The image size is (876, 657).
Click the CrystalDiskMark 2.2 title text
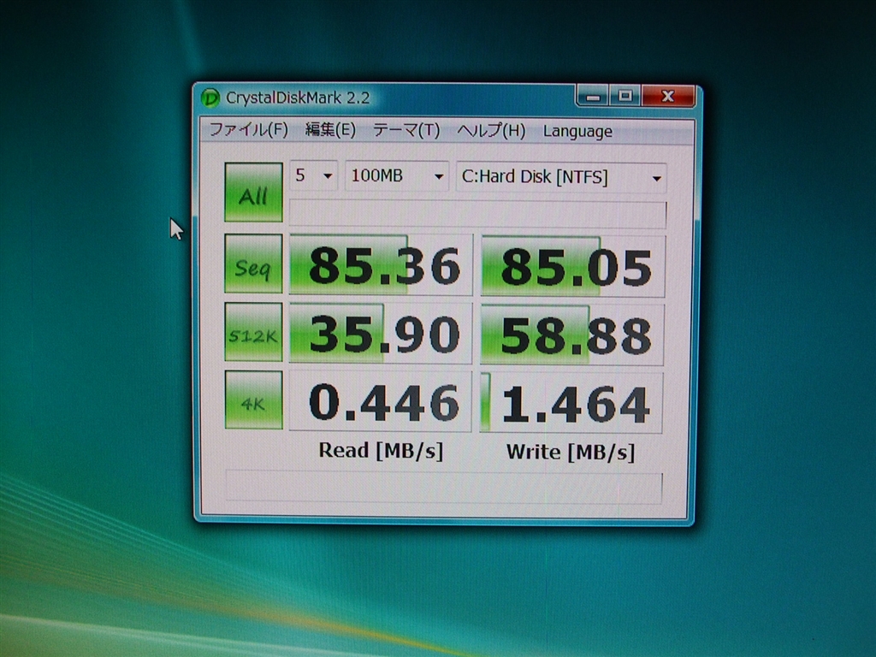tap(298, 98)
